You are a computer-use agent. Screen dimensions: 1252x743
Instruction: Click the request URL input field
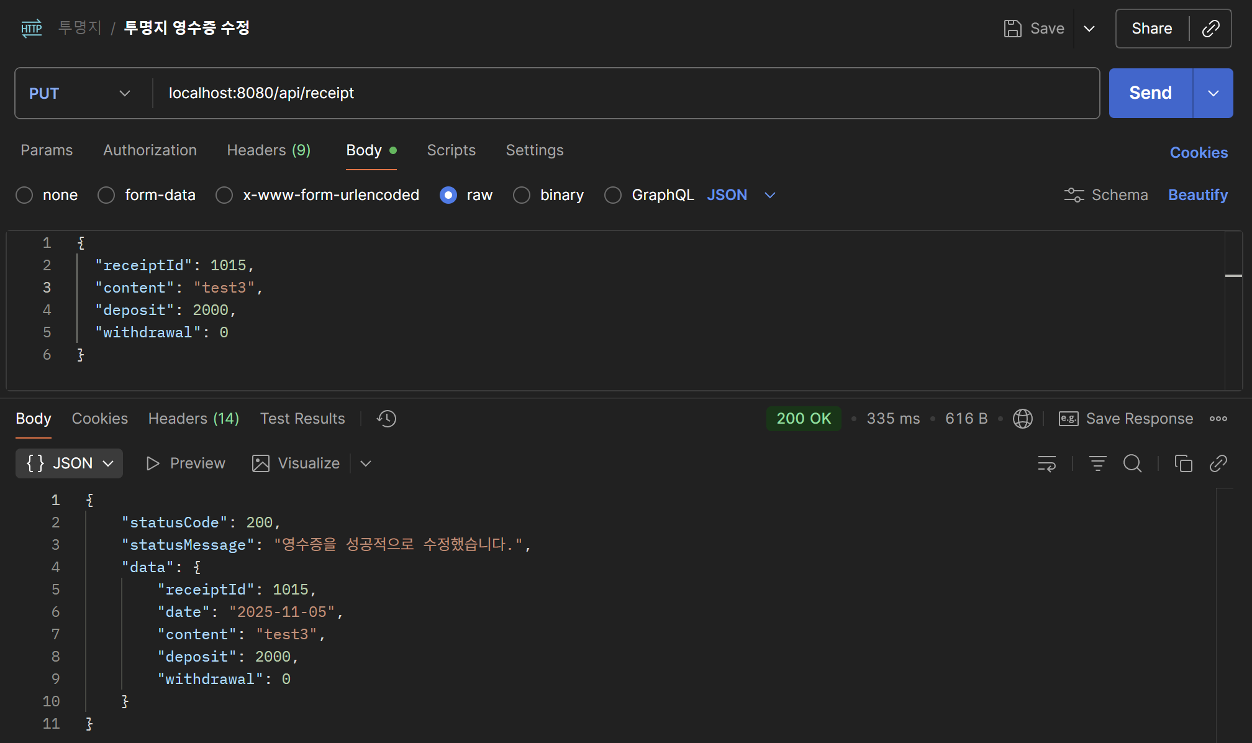pos(621,93)
